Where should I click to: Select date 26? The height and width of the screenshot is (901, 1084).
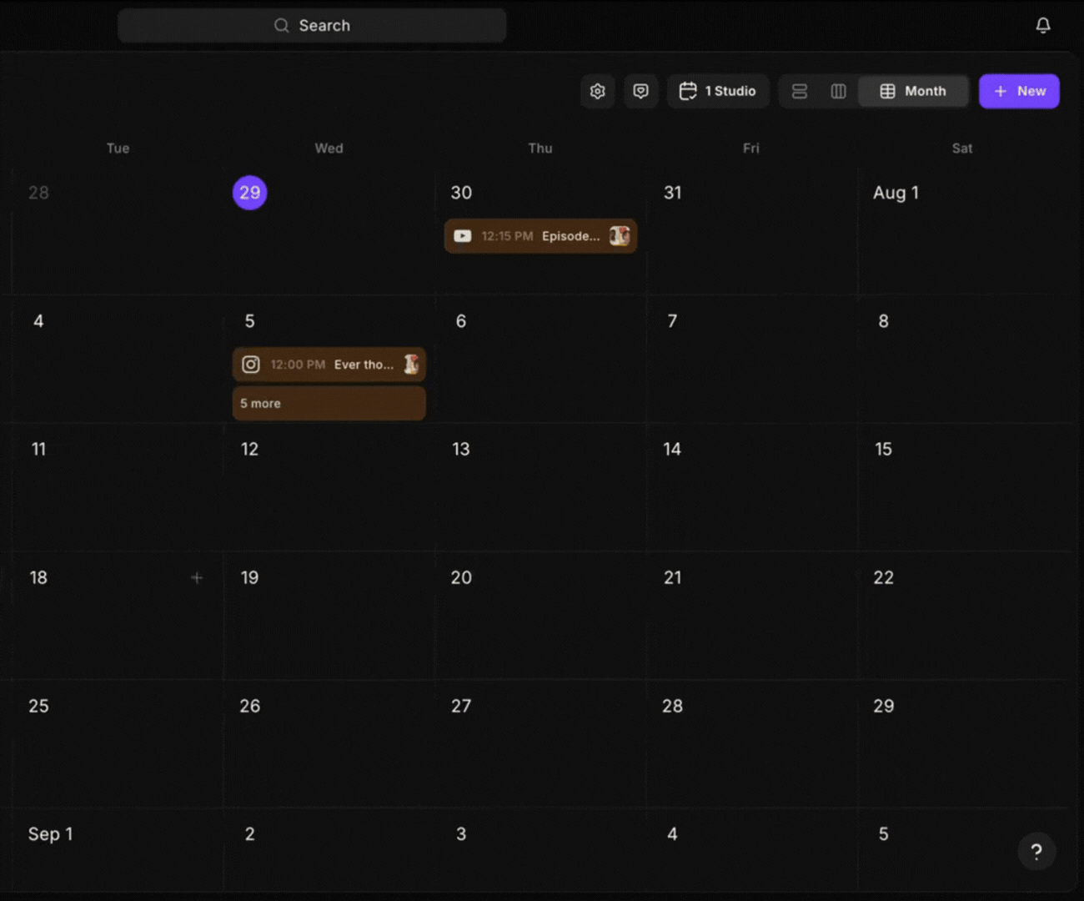[x=249, y=706]
